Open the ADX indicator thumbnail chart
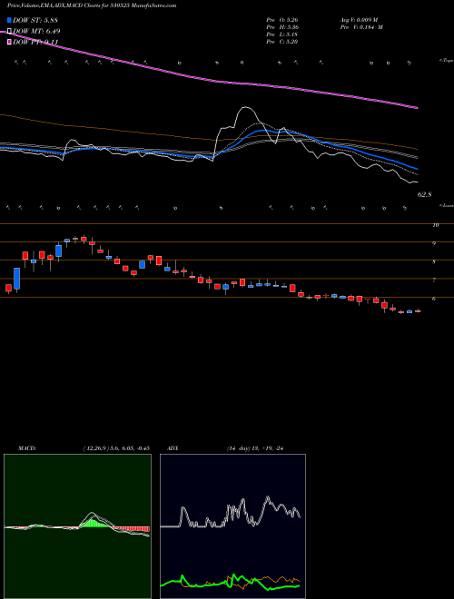This screenshot has height=599, width=454. click(x=232, y=526)
